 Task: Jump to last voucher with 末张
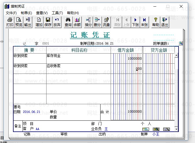coord(144,22)
